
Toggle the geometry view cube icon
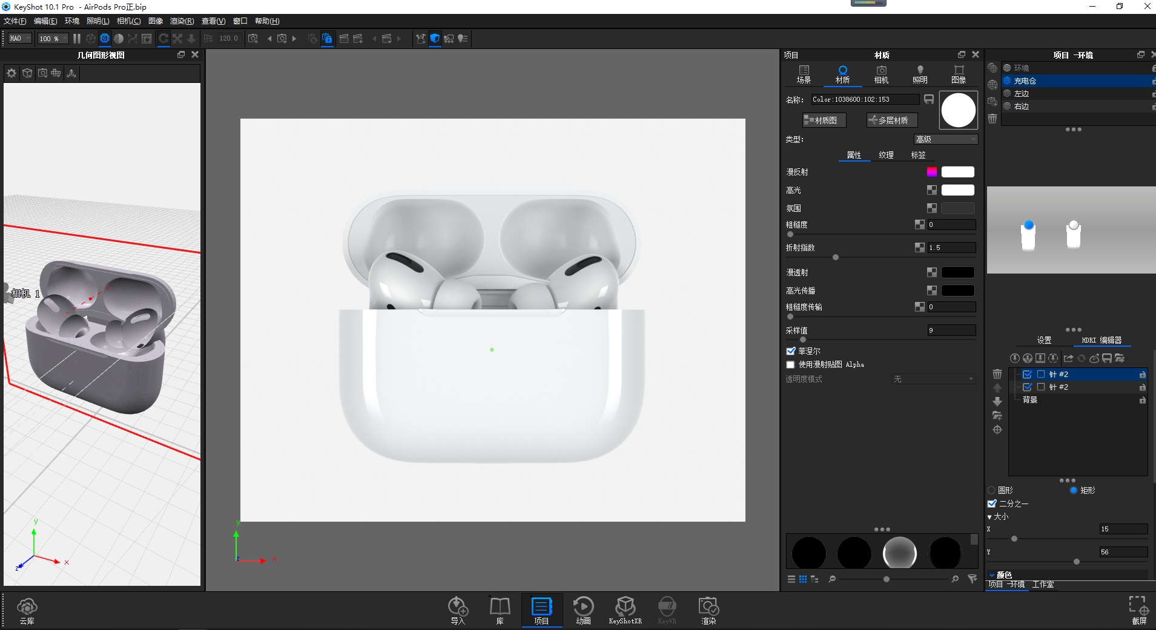435,39
